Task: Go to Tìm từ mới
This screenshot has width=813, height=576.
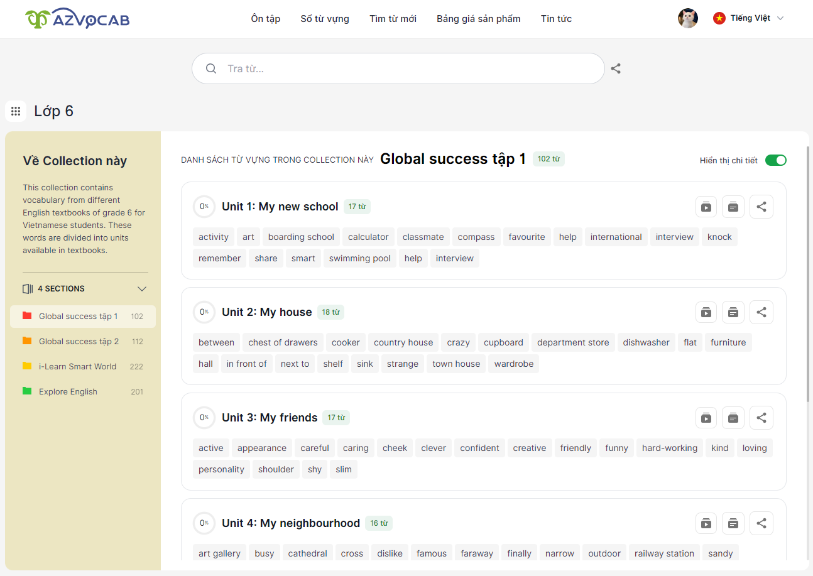Action: point(393,19)
